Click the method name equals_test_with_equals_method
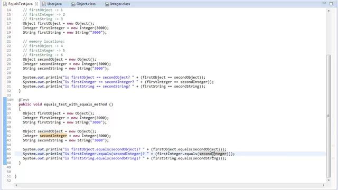 [x=75, y=104]
